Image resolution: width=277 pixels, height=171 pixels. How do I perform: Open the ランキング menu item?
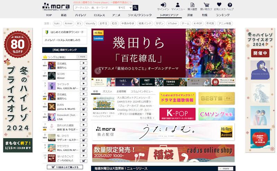(223, 15)
